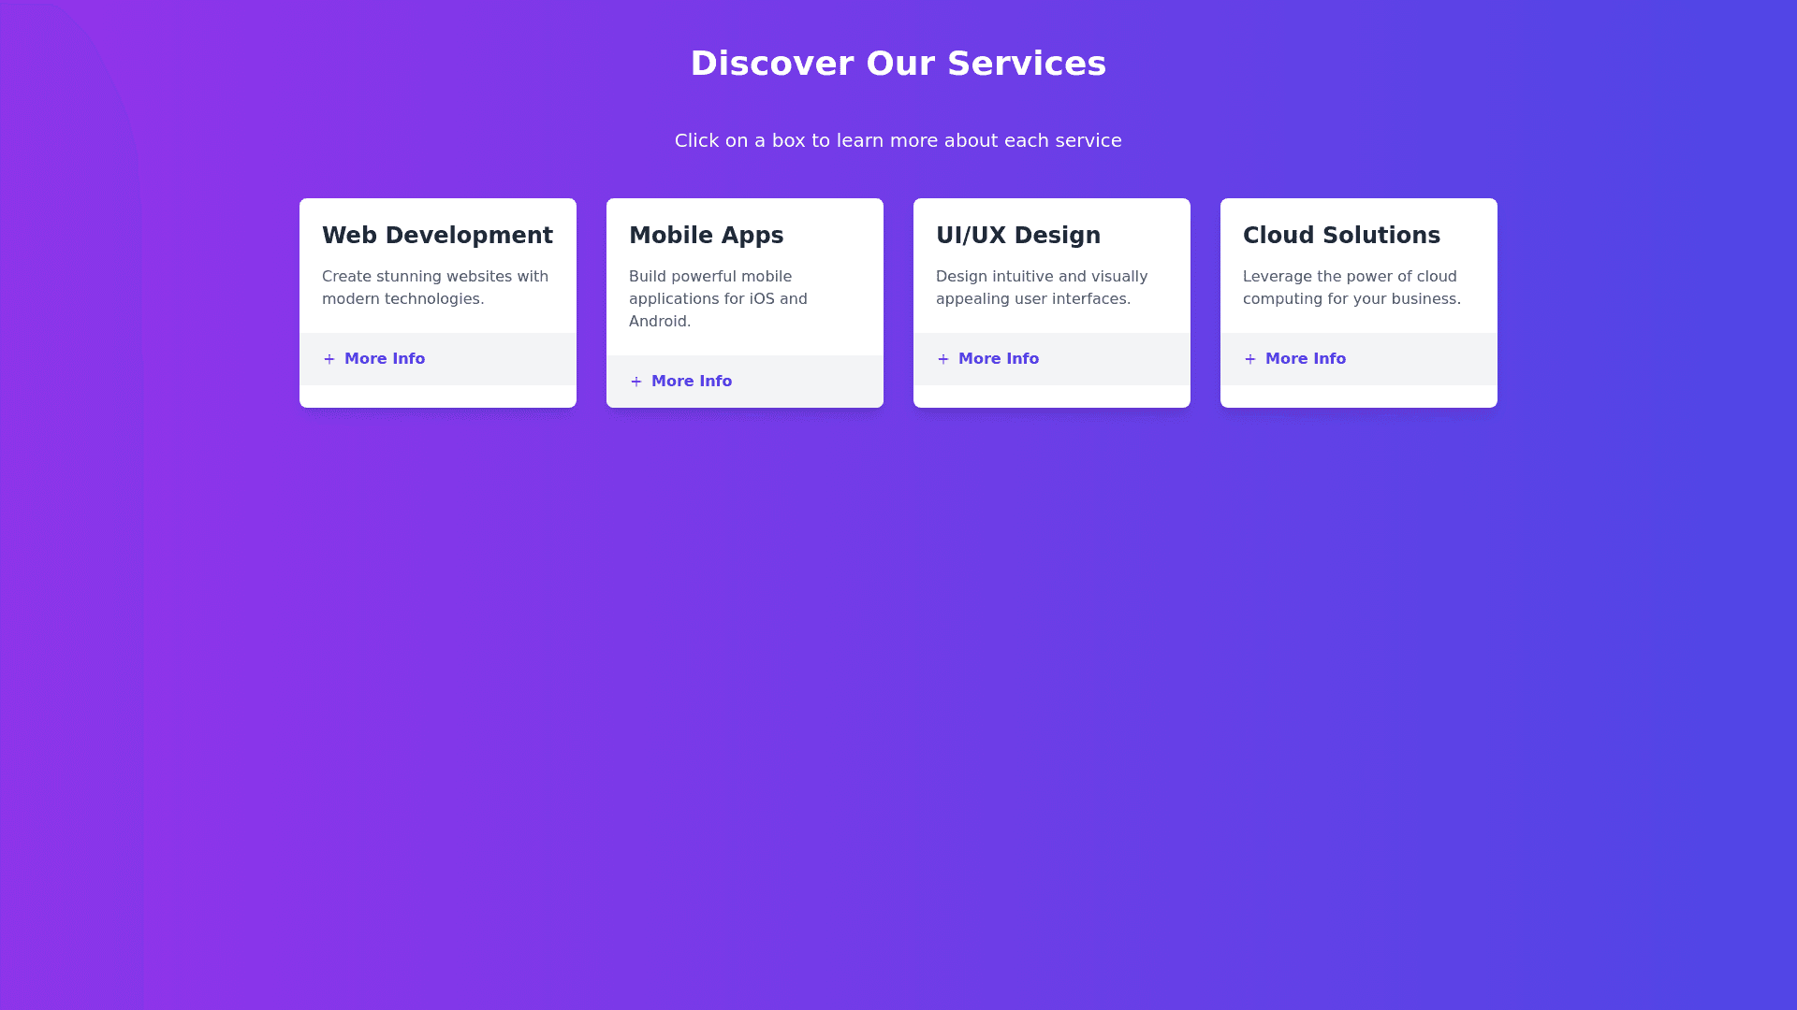Expand More Info for UI/UX Design
The height and width of the screenshot is (1010, 1797).
coord(998,359)
